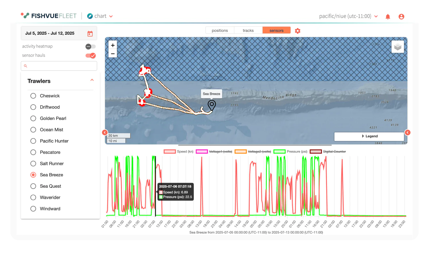
Task: Open the map layers icon
Action: click(x=397, y=47)
